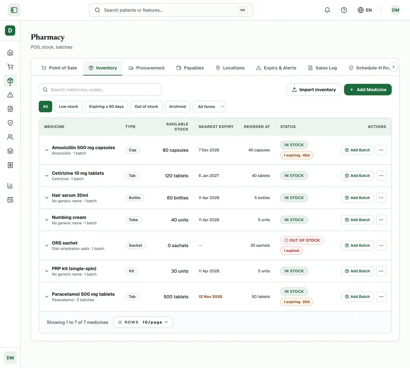Viewport: 410px width, 368px height.
Task: Open the help question-mark icon
Action: [344, 10]
